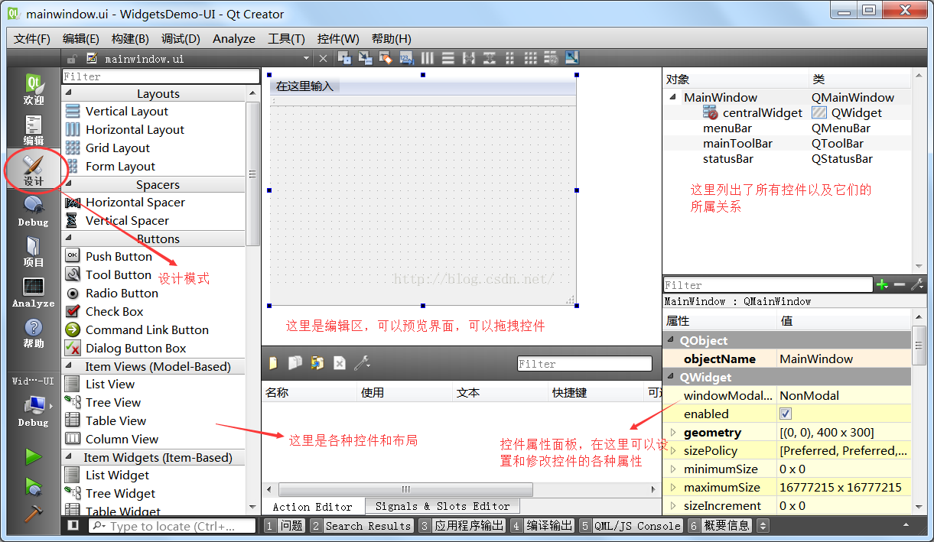Image resolution: width=934 pixels, height=542 pixels.
Task: Click the Delete action icon in Action Editor
Action: click(340, 363)
